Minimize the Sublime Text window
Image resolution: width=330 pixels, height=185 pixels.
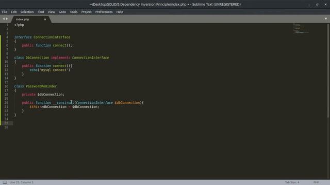click(309, 5)
